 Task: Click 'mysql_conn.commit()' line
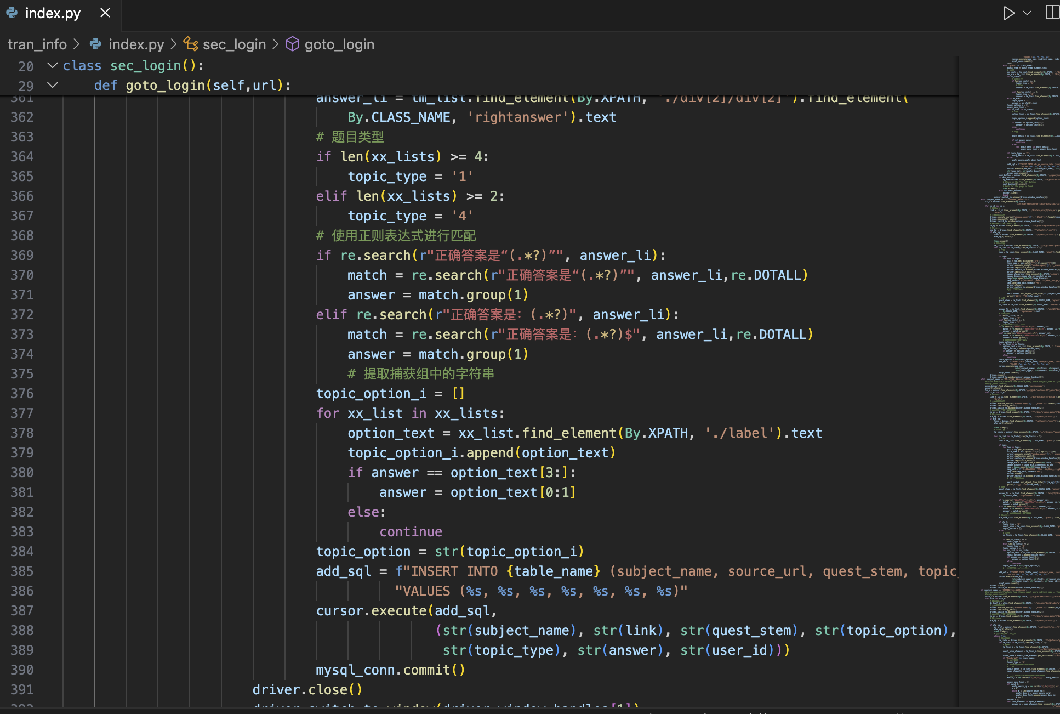tap(390, 670)
